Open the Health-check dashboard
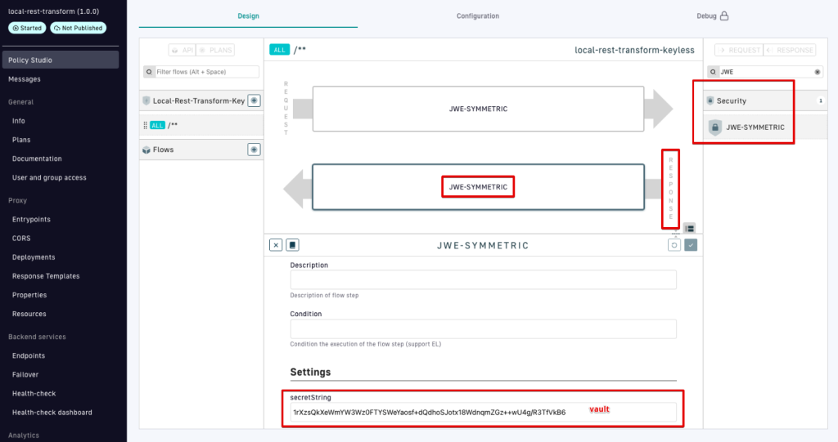 52,413
